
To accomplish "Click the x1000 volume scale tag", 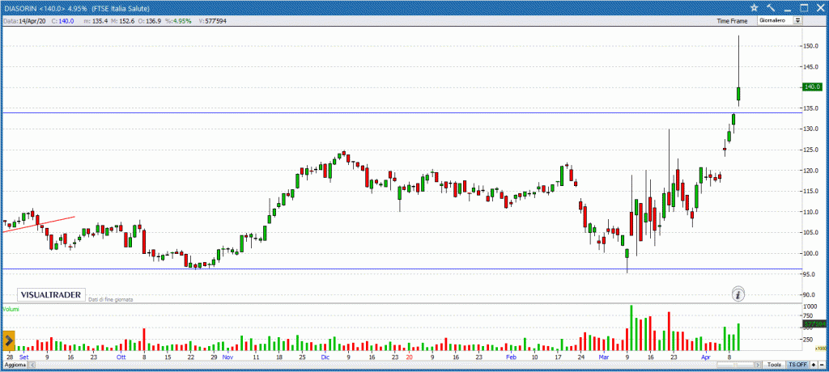I will click(821, 349).
